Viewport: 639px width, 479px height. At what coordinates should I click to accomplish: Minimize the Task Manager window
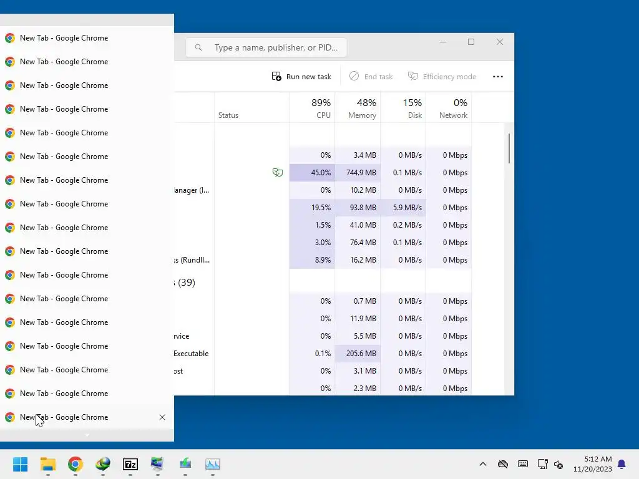tap(443, 42)
